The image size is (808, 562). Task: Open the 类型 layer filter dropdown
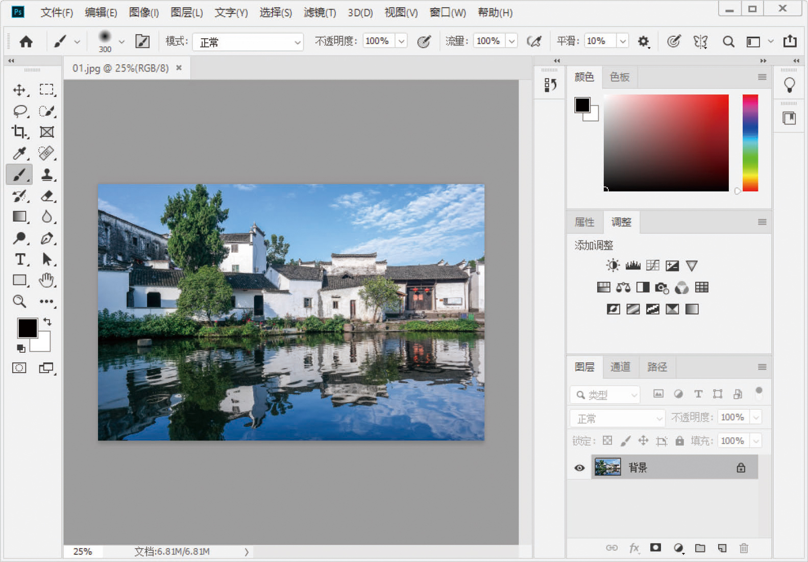[x=605, y=395]
